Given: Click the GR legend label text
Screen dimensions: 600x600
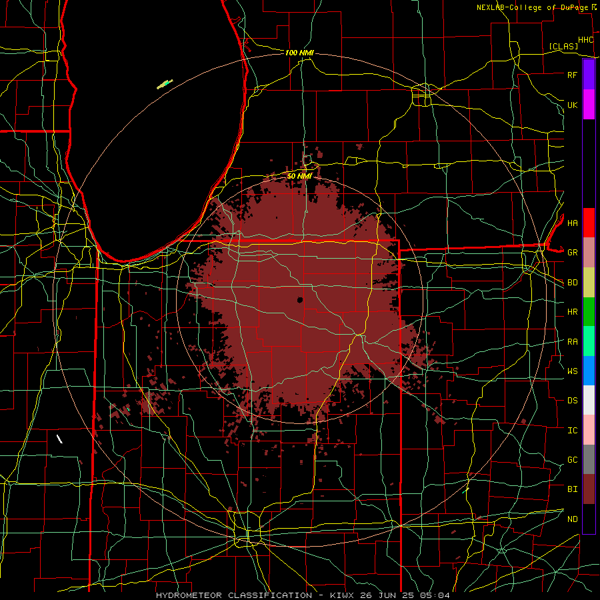Looking at the screenshot, I should tap(572, 253).
